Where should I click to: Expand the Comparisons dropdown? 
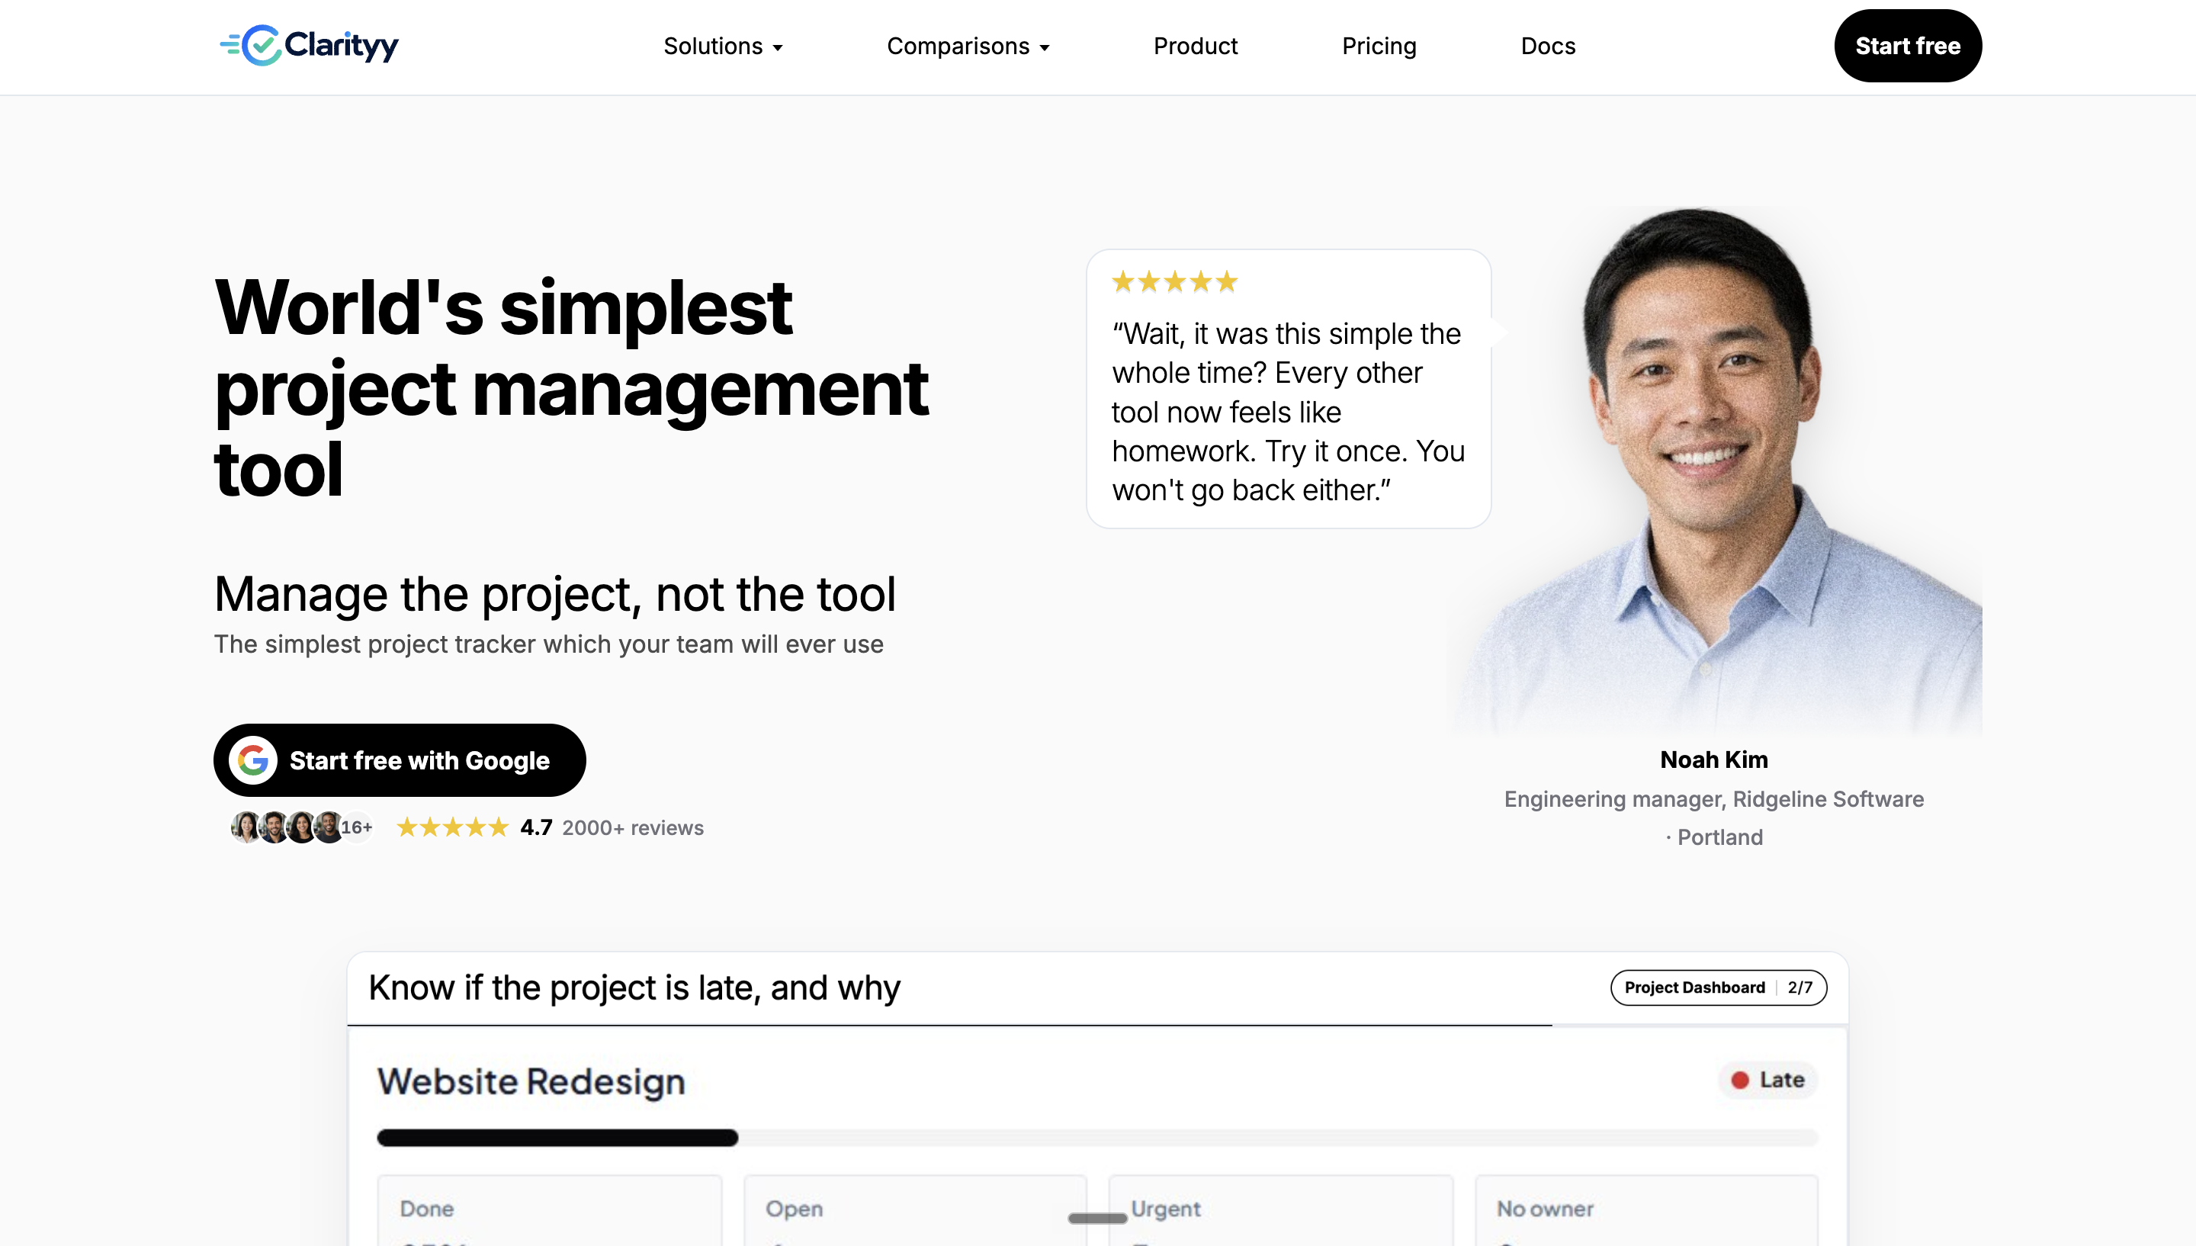[968, 47]
